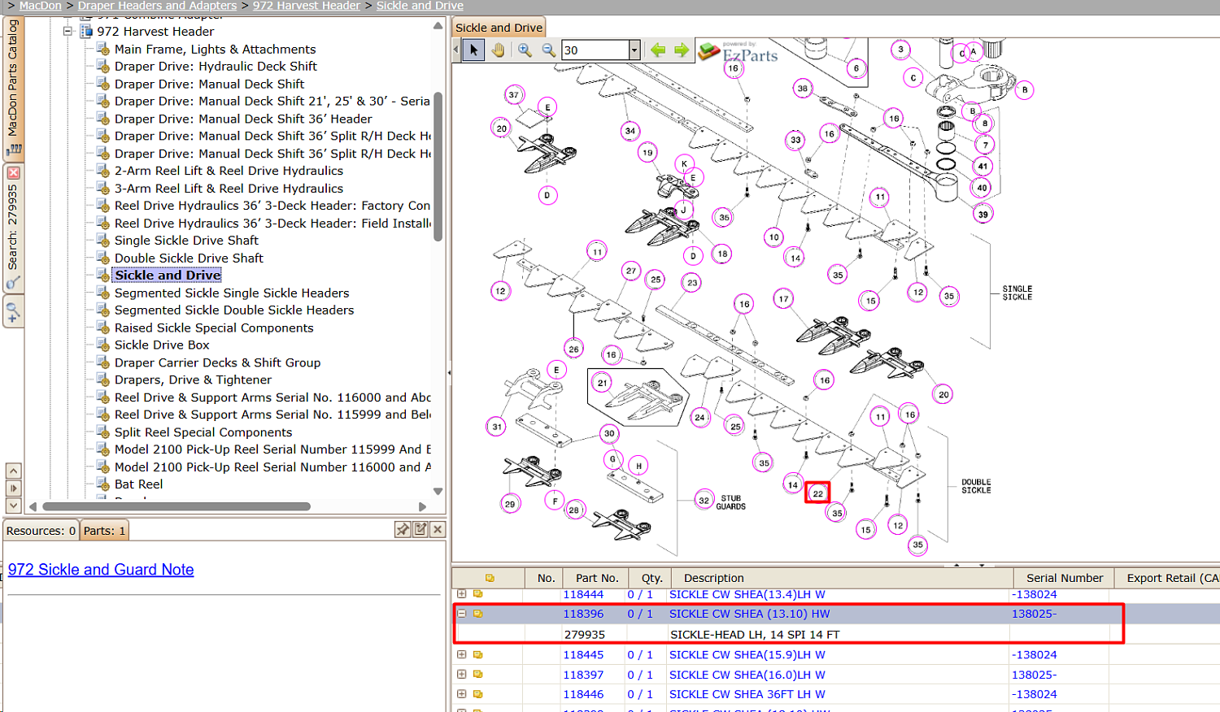Click sidebar play-right arrow button
The image size is (1220, 712).
pos(13,488)
